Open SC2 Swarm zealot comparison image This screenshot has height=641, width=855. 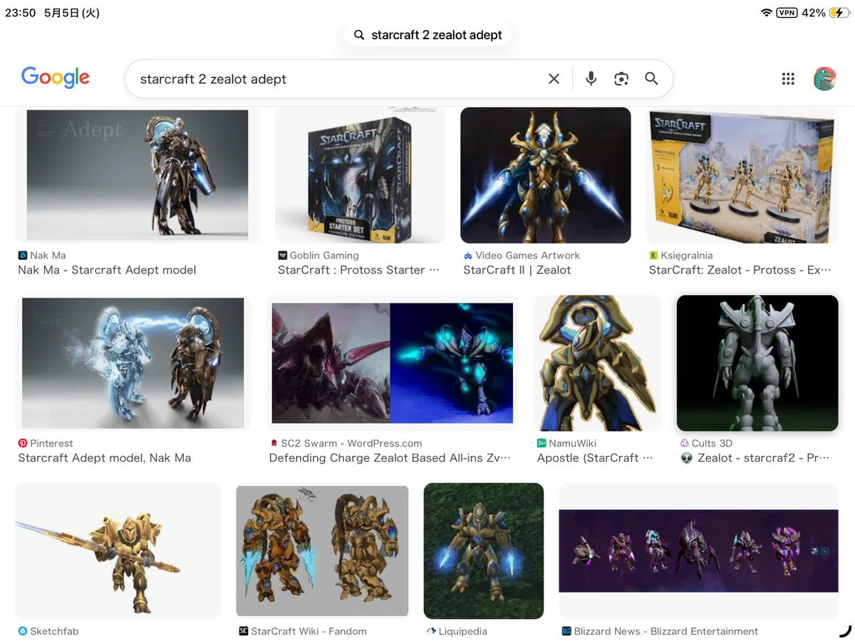pos(393,363)
